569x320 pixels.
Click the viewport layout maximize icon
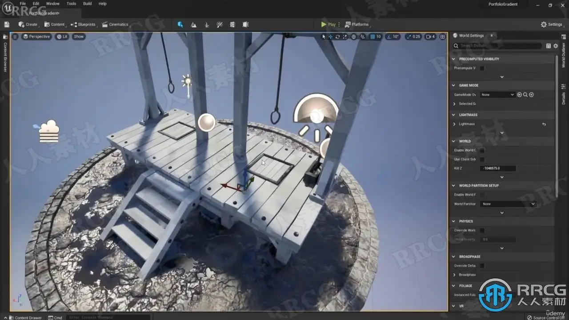pos(442,36)
